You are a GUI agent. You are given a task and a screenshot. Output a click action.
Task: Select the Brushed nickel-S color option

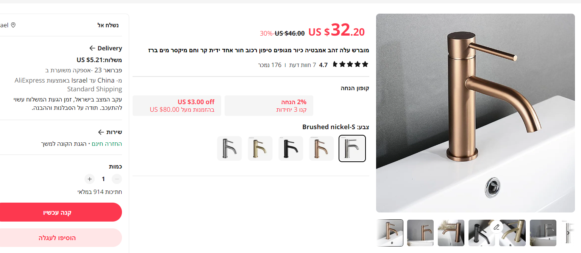coord(352,148)
